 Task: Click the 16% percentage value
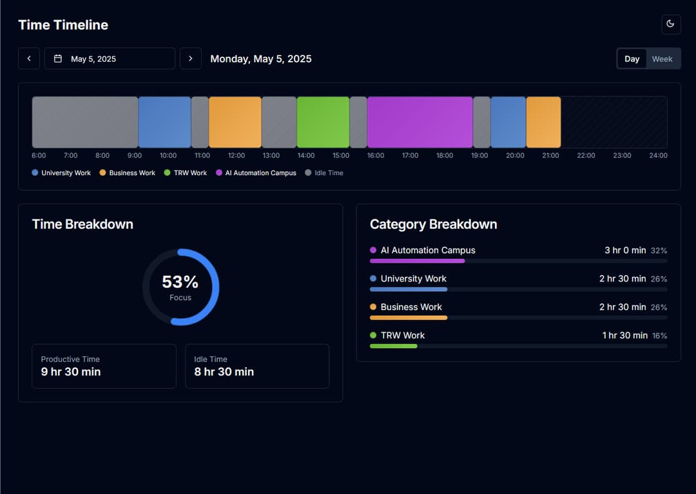pyautogui.click(x=660, y=336)
